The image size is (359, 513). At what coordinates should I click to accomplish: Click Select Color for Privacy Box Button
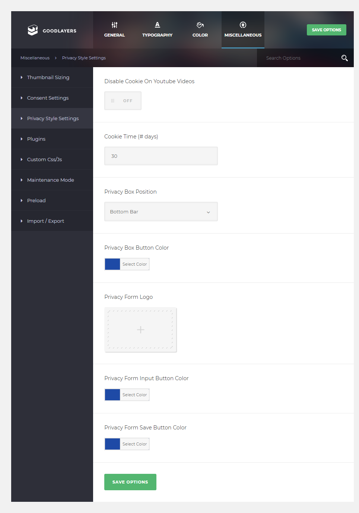tap(135, 264)
